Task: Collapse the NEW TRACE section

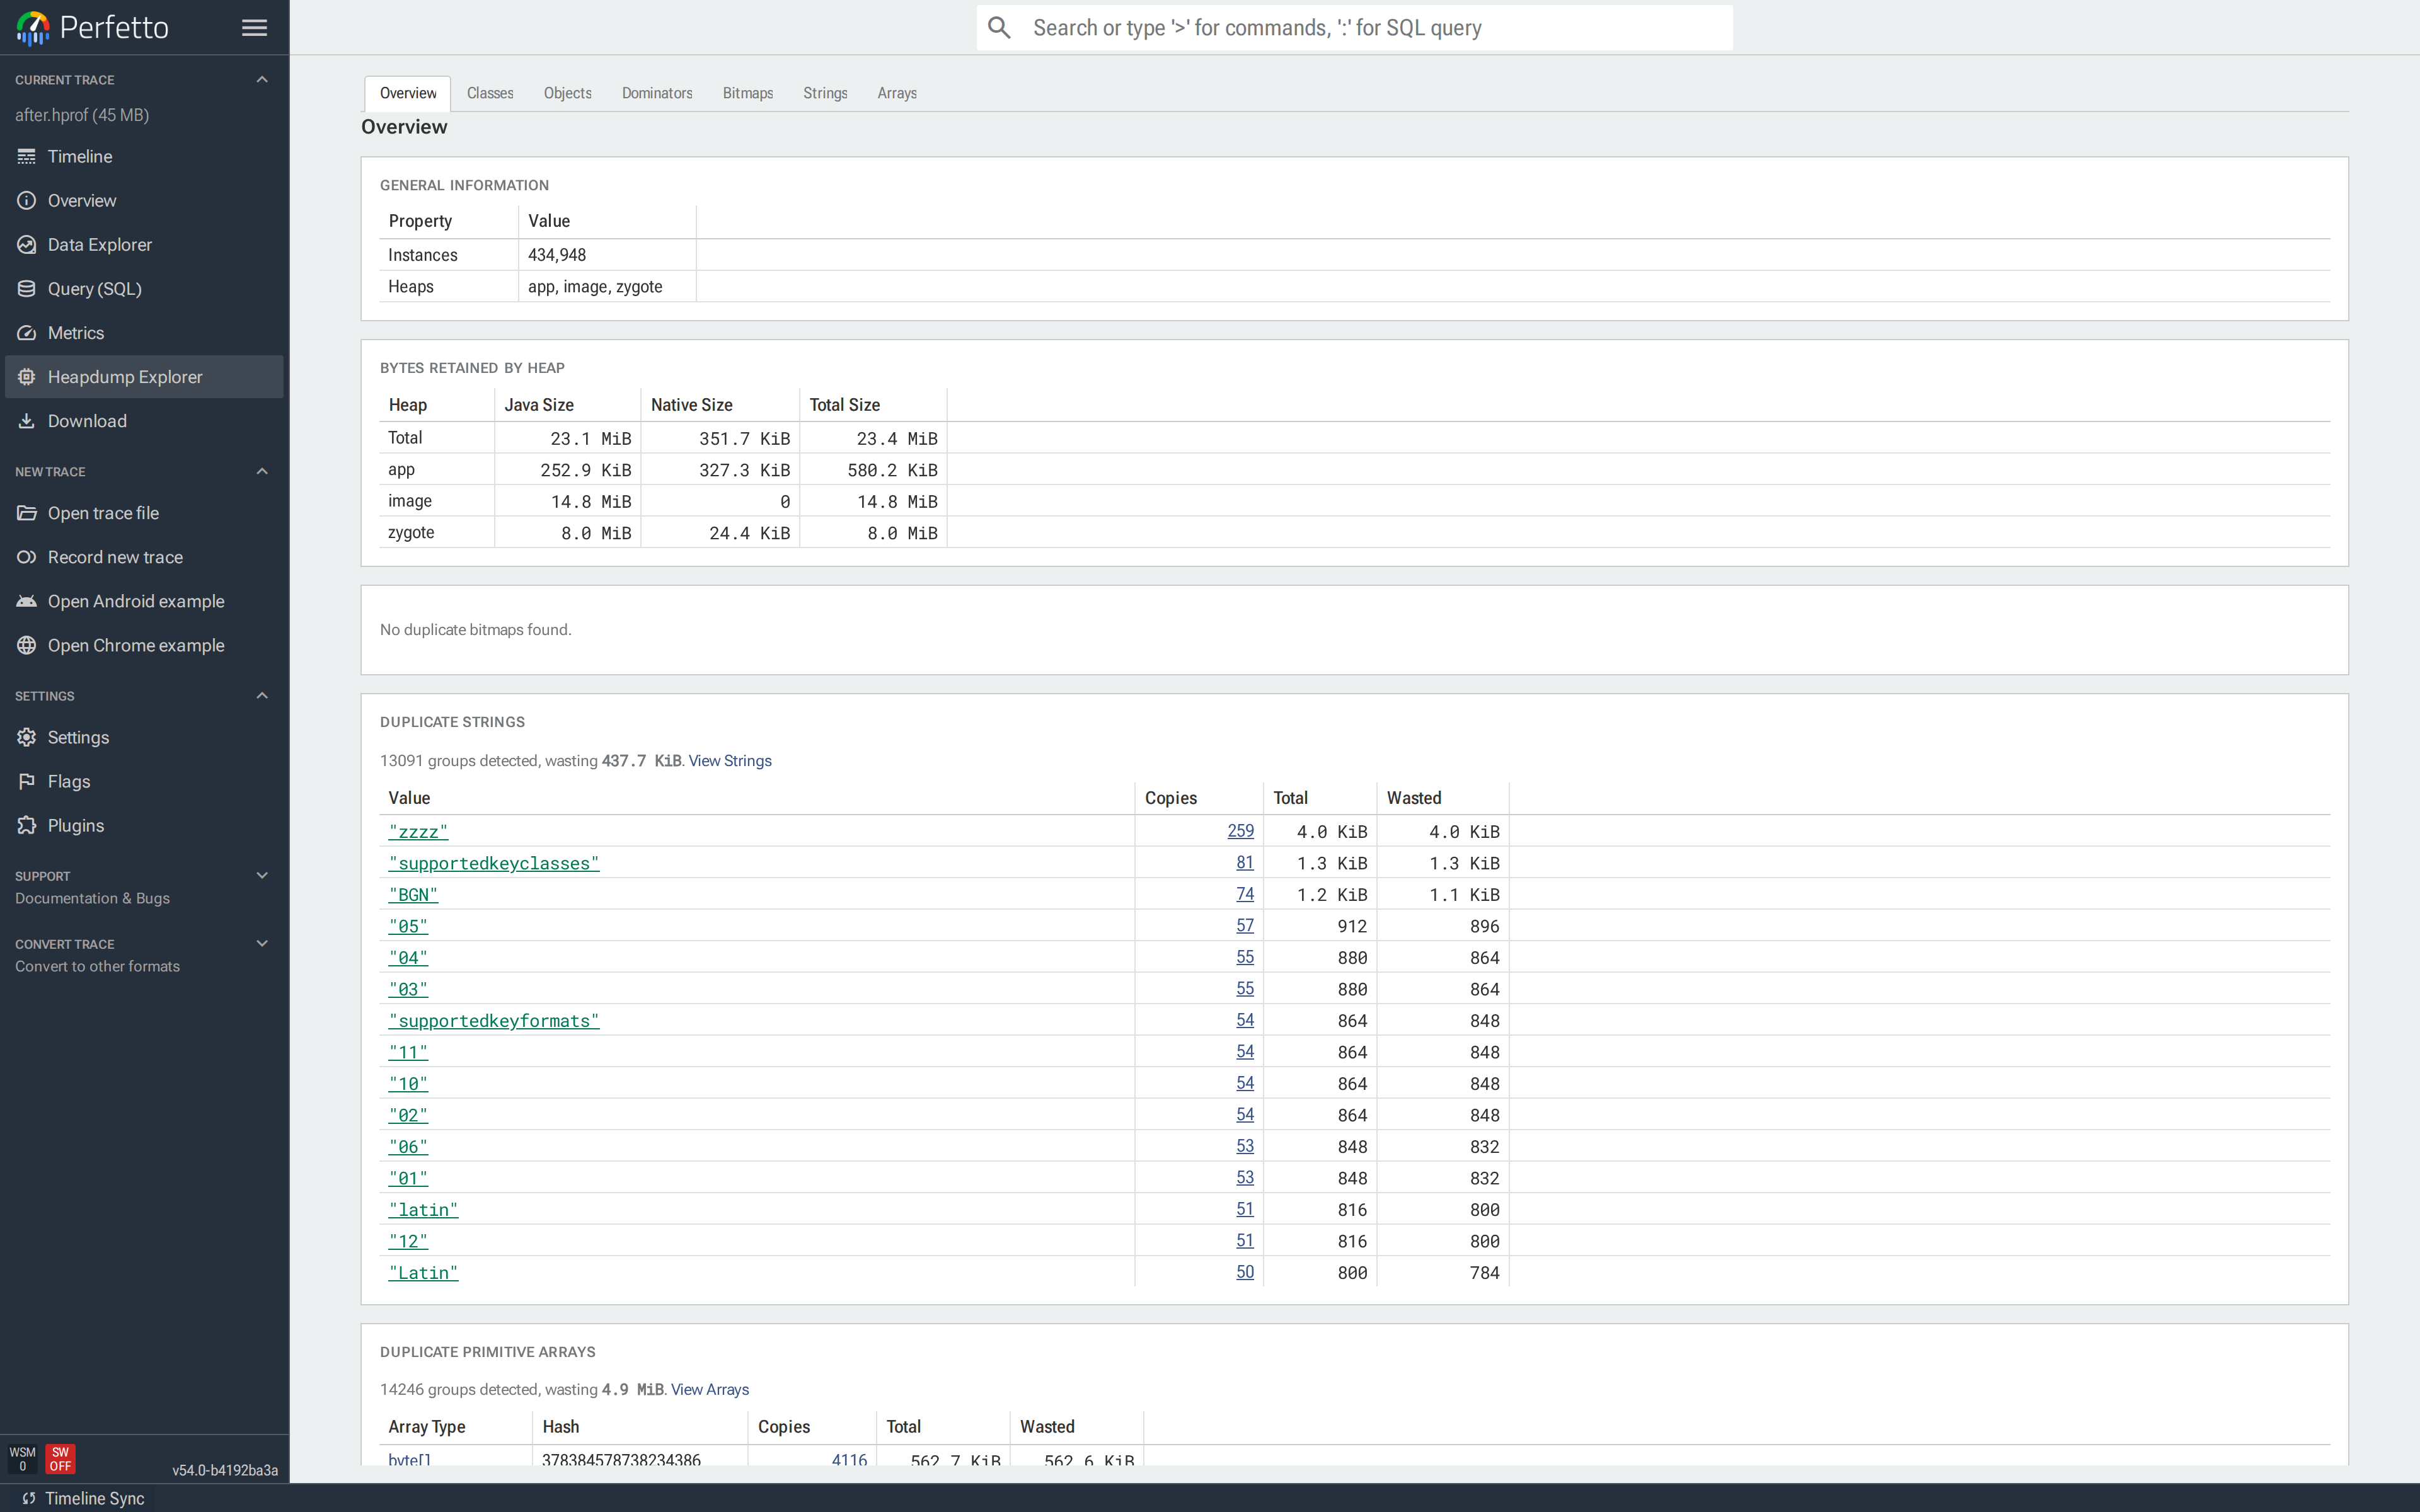Action: 262,471
